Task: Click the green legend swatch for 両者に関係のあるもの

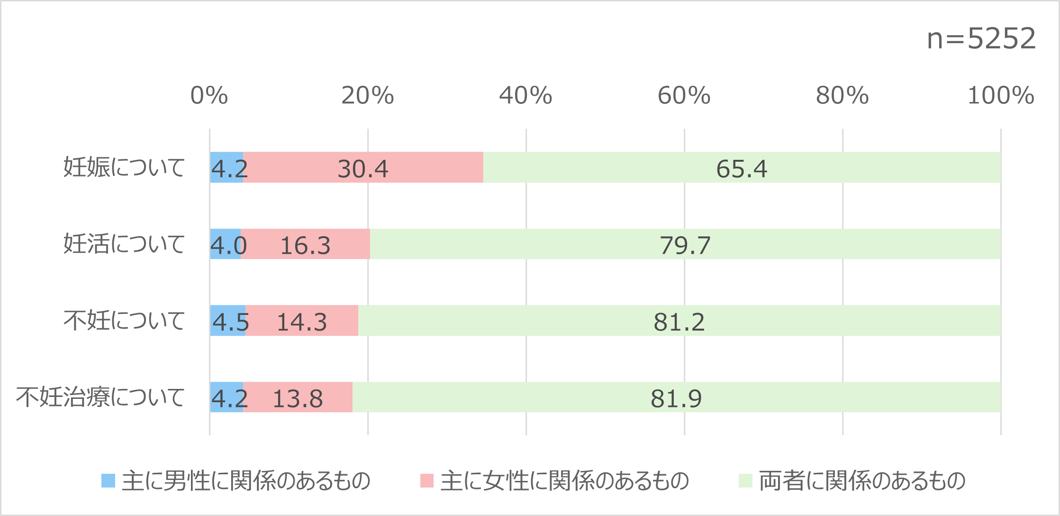Action: coord(745,481)
